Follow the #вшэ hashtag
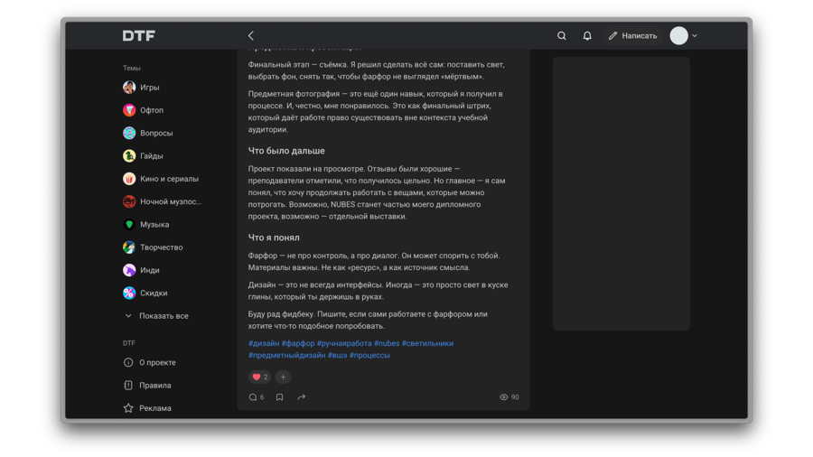The image size is (813, 457). (x=338, y=355)
